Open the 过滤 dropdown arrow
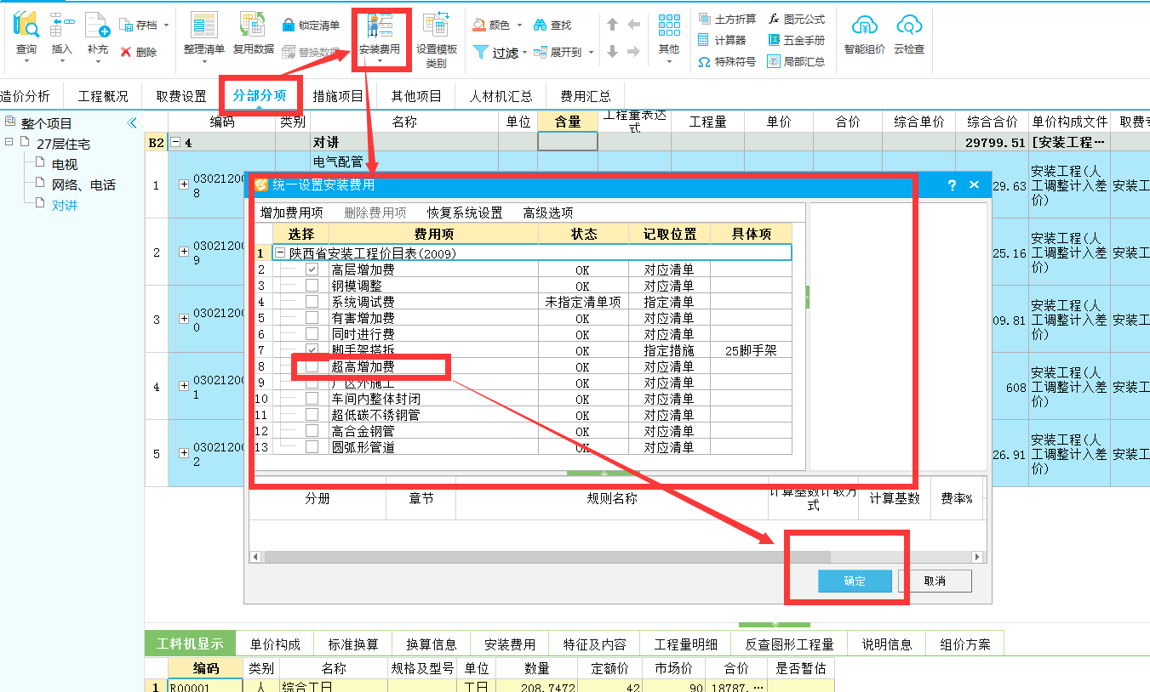 click(x=525, y=53)
